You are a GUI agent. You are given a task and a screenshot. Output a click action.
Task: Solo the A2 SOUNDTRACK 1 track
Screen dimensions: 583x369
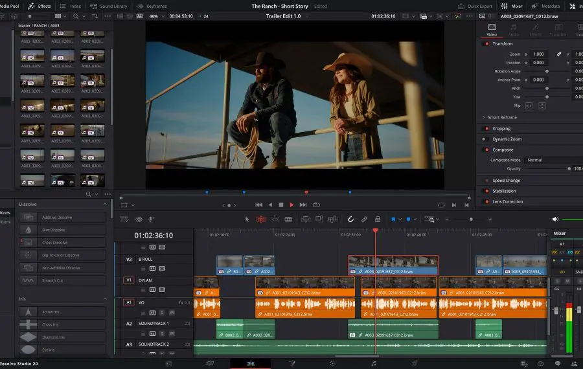pos(162,333)
